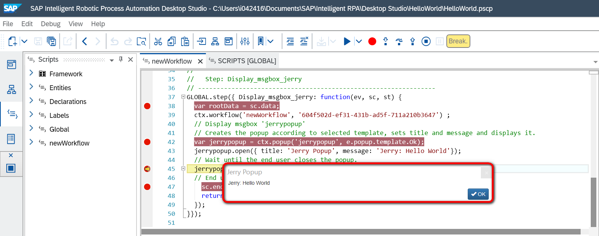The width and height of the screenshot is (599, 236).
Task: Click the Cut scissors icon
Action: click(158, 41)
